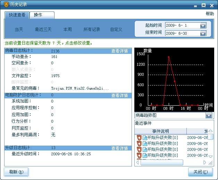
Task: Click the 刷新(R) refresh button
Action: (16, 172)
